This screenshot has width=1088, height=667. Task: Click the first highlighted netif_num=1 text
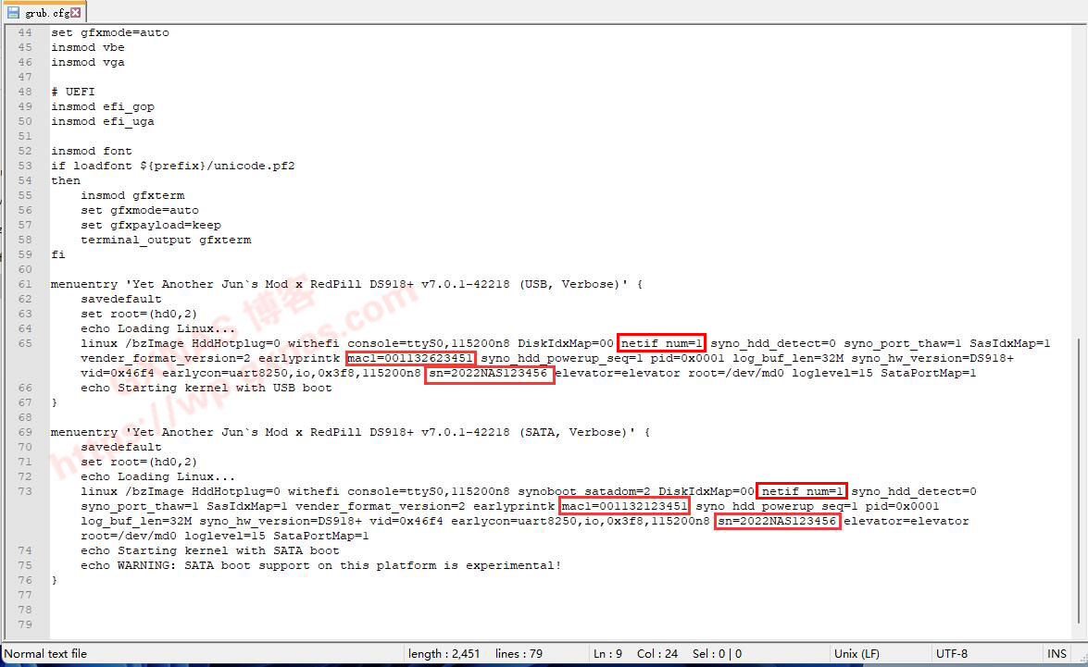point(662,343)
